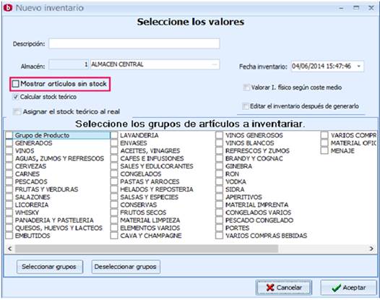This screenshot has height=300, width=380.
Task: Click the horizontal scrollbar thumb
Action: coord(147,249)
